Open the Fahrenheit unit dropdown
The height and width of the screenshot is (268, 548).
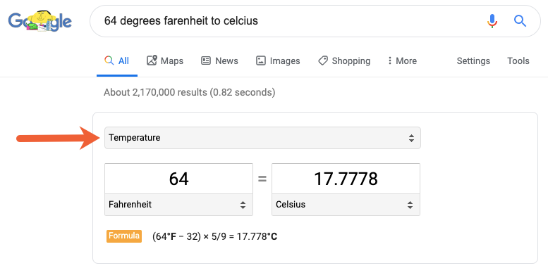click(x=178, y=205)
